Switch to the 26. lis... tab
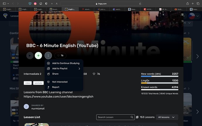The height and width of the screenshot is (126, 202). (x=163, y=9)
